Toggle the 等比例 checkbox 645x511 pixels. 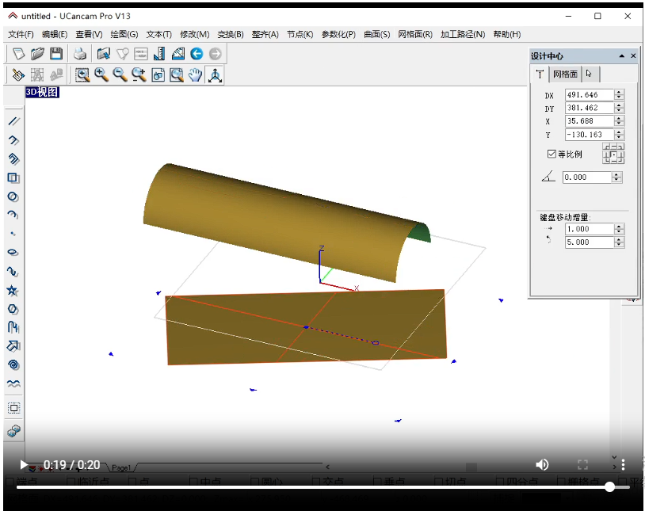pyautogui.click(x=551, y=154)
